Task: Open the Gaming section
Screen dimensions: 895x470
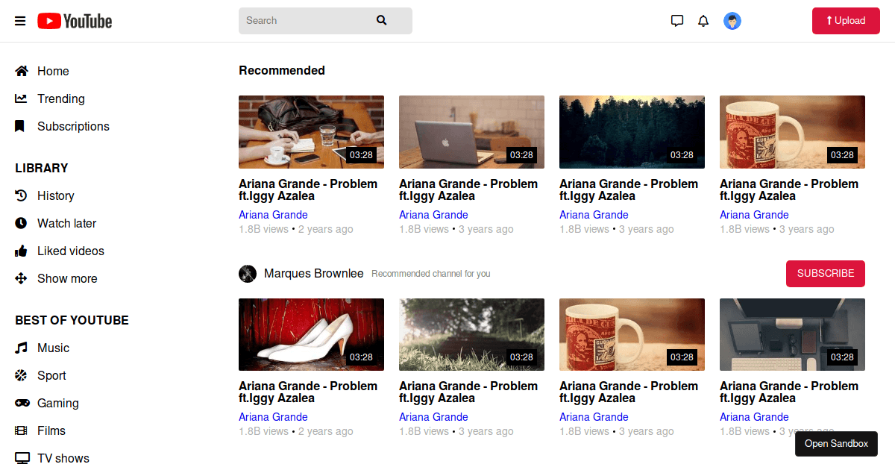Action: tap(21, 403)
